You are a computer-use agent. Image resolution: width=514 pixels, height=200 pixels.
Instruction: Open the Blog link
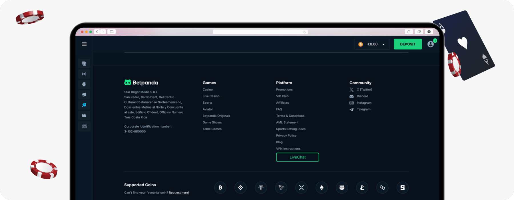point(279,142)
